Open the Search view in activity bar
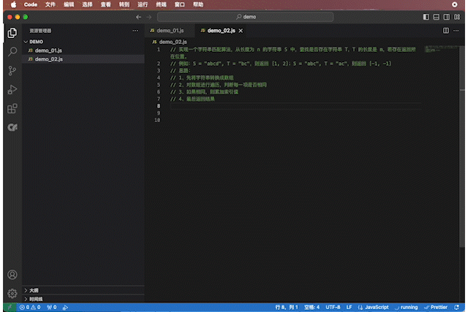This screenshot has height=312, width=468. (12, 52)
